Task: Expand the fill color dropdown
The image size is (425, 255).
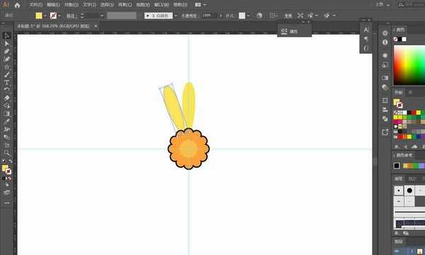Action: tap(45, 16)
